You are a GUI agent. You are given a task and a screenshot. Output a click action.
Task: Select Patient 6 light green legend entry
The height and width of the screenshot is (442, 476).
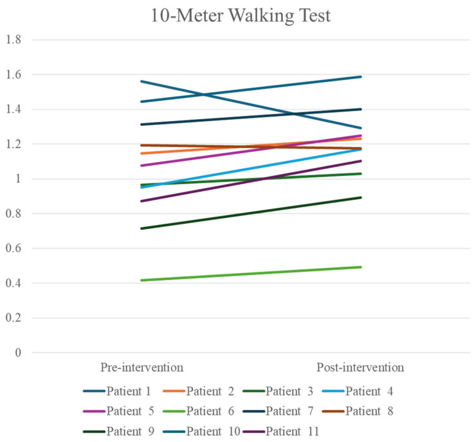[198, 411]
